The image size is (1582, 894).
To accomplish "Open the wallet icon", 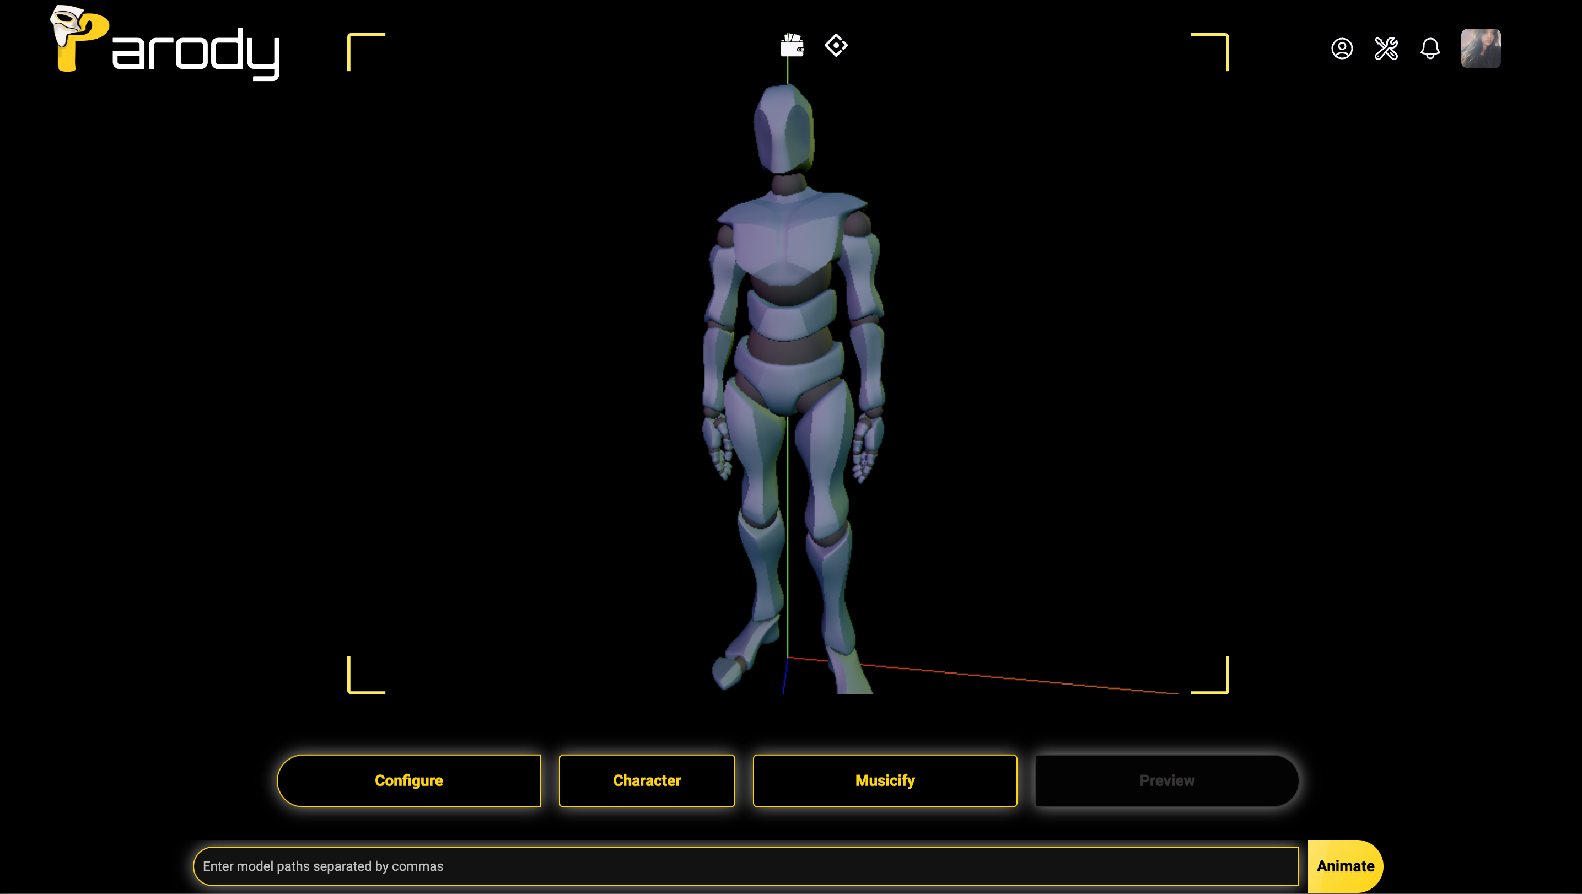I will click(x=792, y=46).
